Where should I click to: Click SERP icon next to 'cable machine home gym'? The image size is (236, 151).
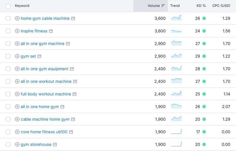point(73,119)
